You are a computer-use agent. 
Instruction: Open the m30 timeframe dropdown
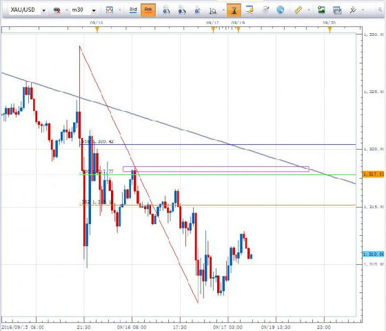coord(94,10)
